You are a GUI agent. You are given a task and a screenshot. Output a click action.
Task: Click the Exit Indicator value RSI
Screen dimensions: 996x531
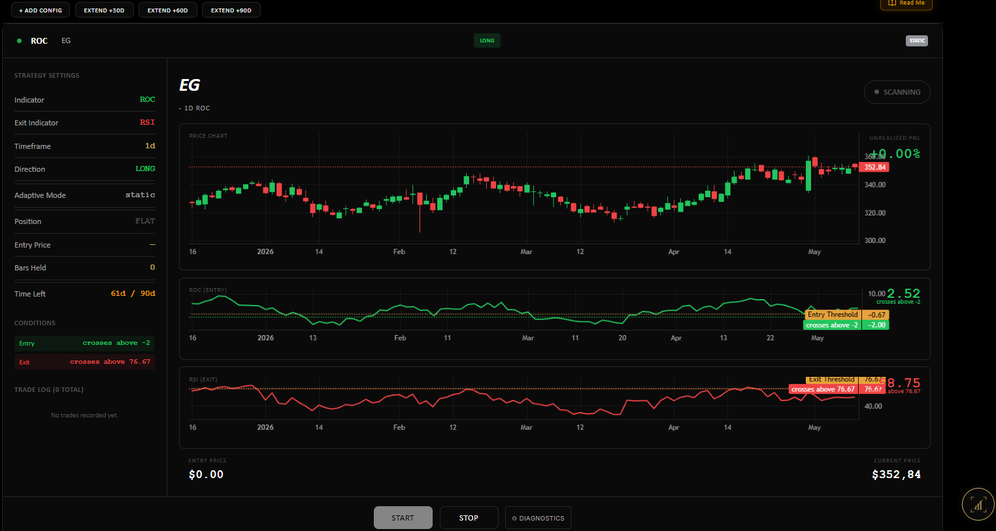tap(147, 122)
